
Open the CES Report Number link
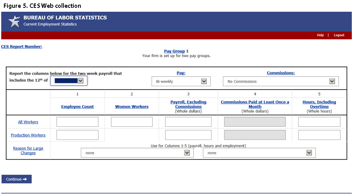point(22,47)
